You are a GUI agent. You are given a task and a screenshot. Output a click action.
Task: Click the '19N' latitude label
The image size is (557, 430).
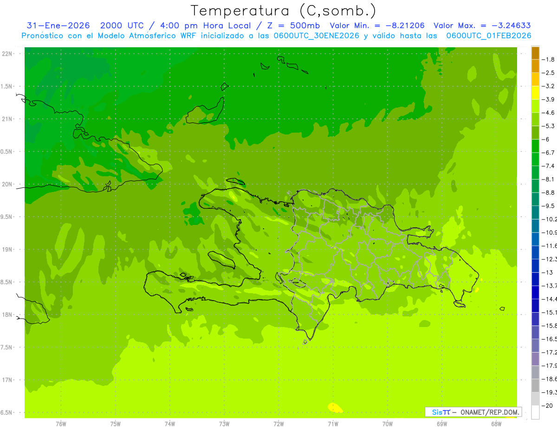click(x=7, y=249)
